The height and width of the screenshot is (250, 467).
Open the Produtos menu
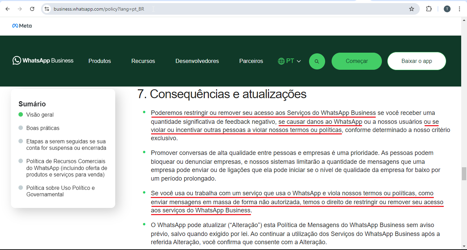(100, 61)
